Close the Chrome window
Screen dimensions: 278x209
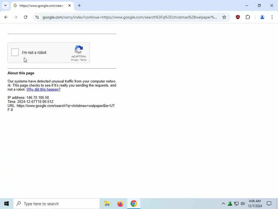click(271, 5)
